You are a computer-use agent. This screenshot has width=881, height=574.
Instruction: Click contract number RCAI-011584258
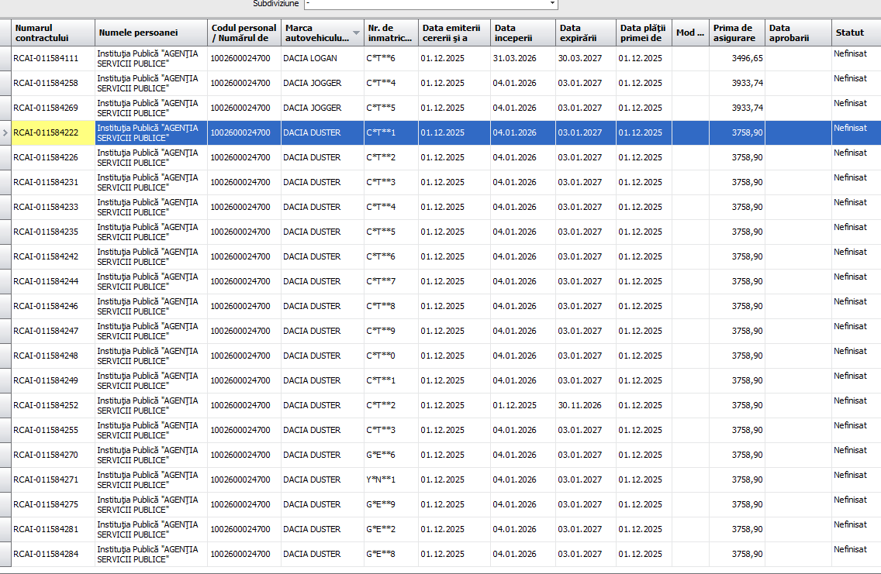coord(46,83)
